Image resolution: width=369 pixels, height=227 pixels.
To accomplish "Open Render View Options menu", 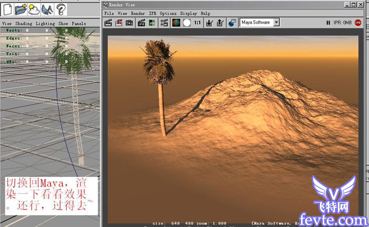I will tap(168, 13).
